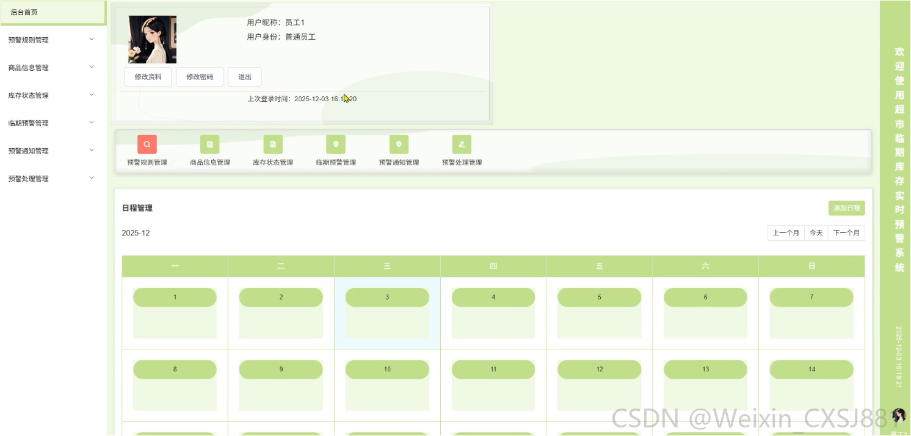This screenshot has width=911, height=436.
Task: Click the small avatar in the right green bar
Action: [x=899, y=416]
